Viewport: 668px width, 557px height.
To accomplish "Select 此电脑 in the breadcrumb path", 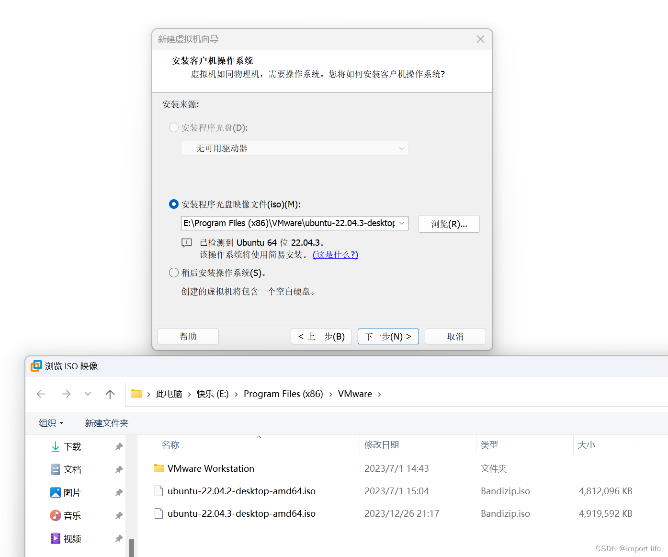I will 169,394.
